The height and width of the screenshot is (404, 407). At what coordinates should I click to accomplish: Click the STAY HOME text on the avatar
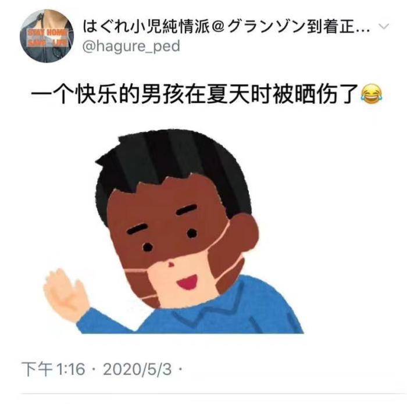[47, 33]
